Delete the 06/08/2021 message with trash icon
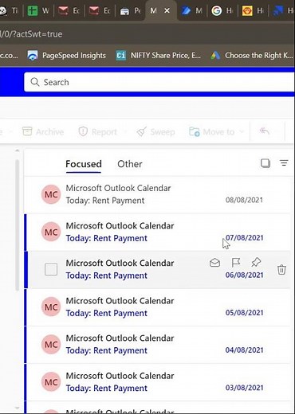 point(281,270)
